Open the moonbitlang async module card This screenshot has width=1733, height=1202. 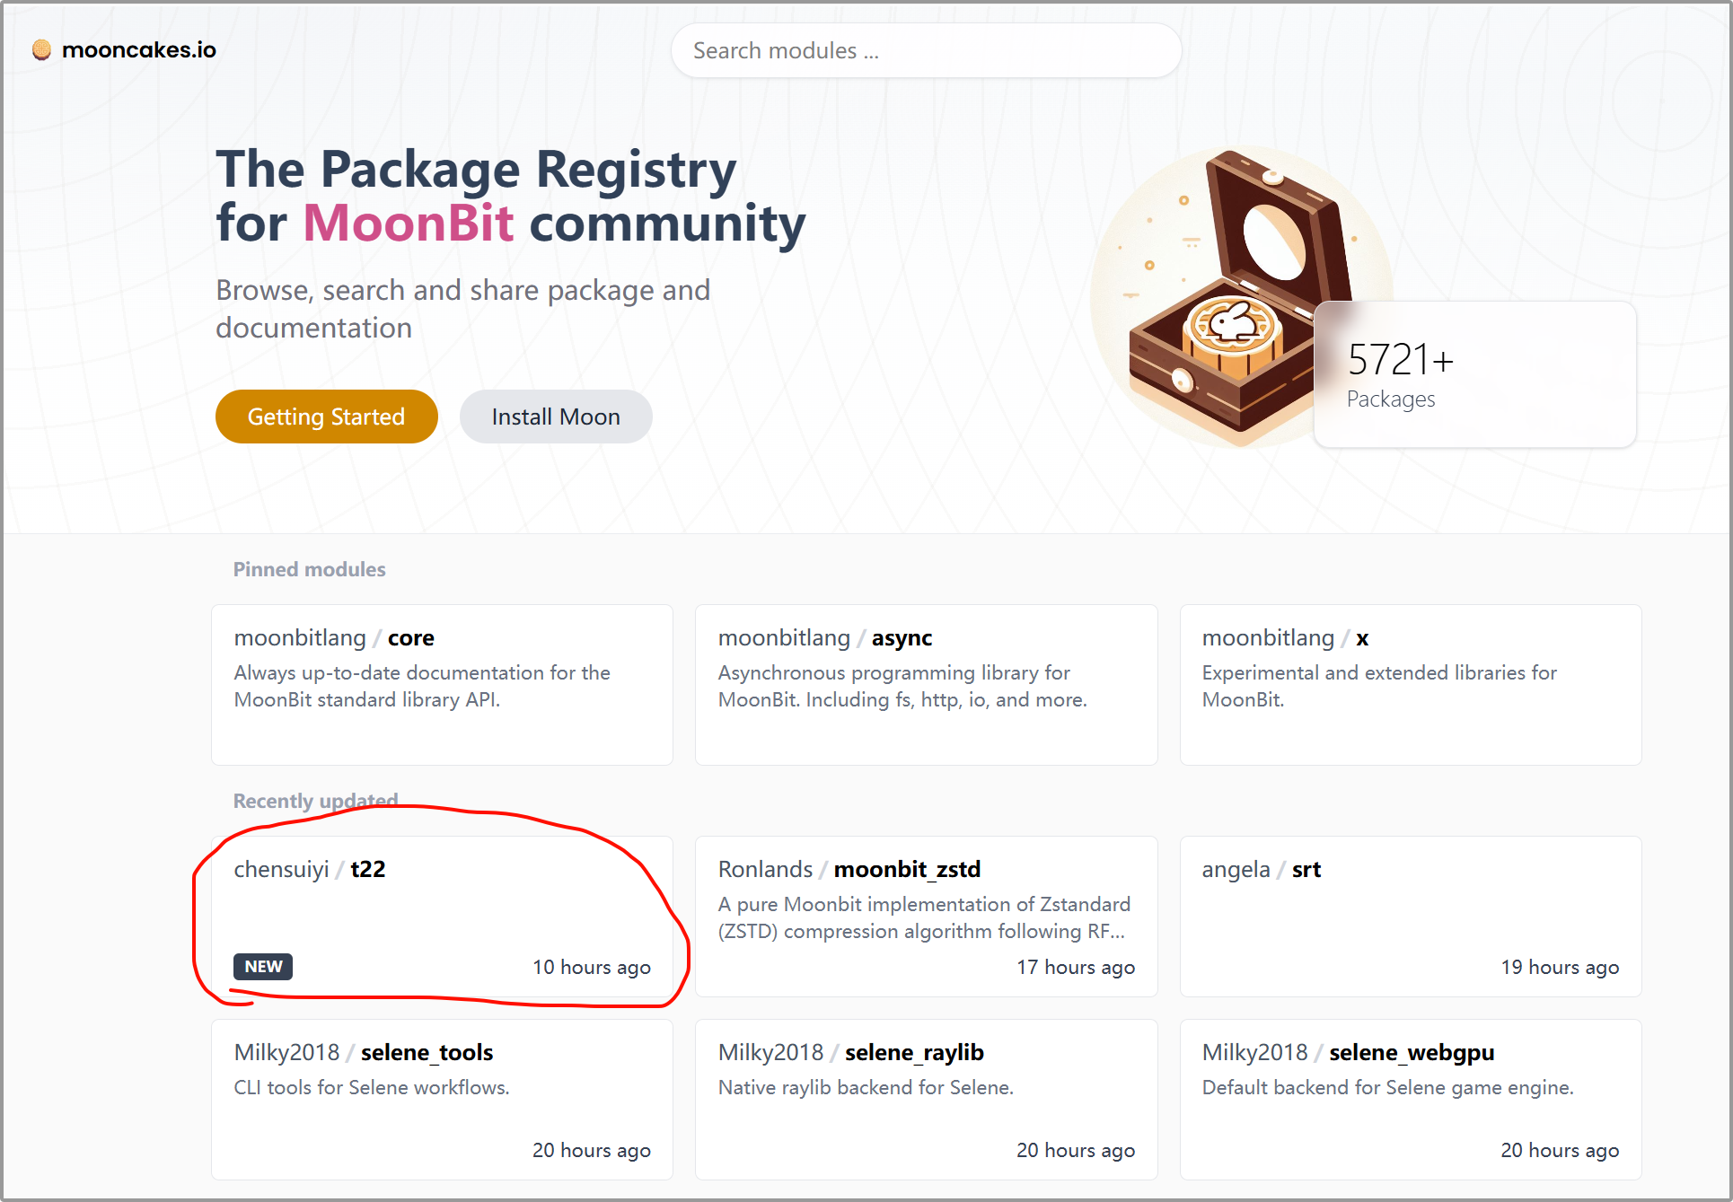point(927,685)
